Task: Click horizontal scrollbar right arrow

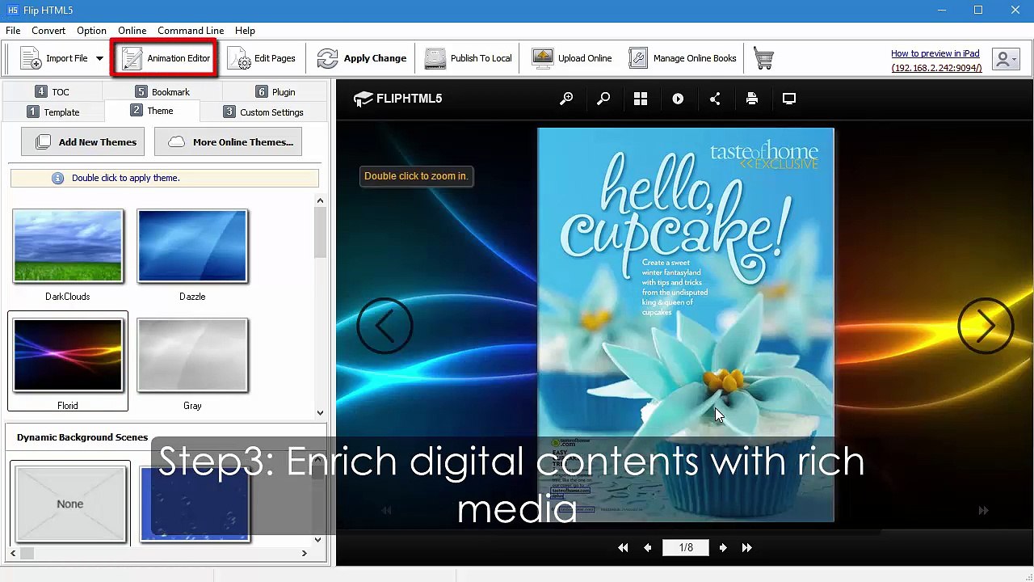Action: pyautogui.click(x=304, y=553)
